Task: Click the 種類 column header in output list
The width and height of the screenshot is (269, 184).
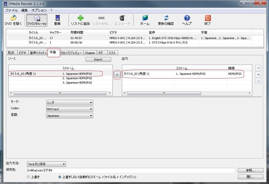Action: [x=239, y=68]
